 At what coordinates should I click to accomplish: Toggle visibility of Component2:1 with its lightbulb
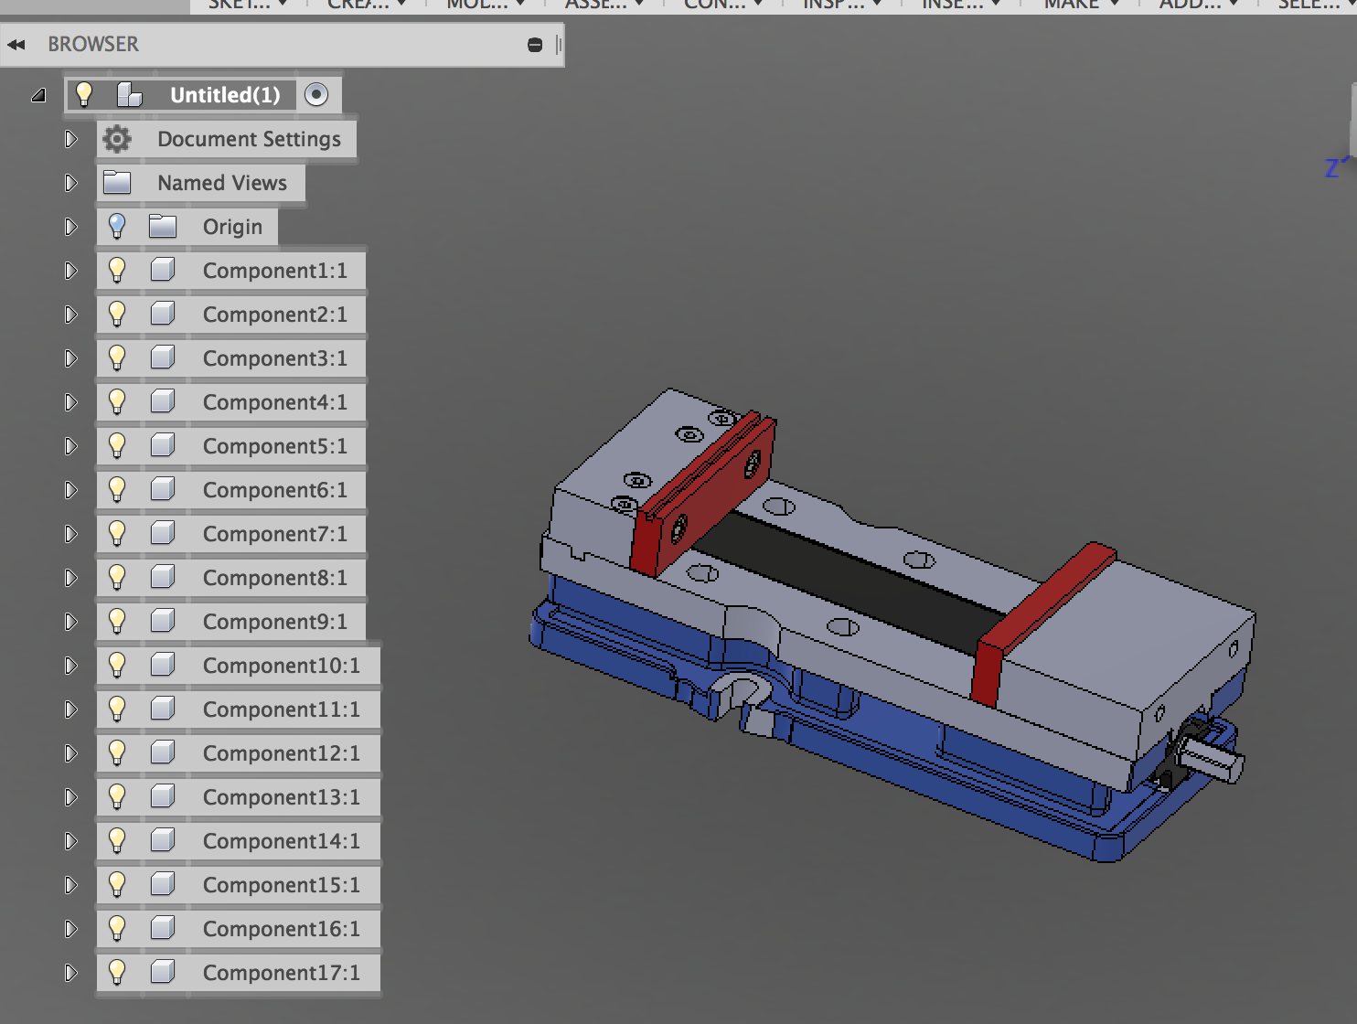[118, 314]
